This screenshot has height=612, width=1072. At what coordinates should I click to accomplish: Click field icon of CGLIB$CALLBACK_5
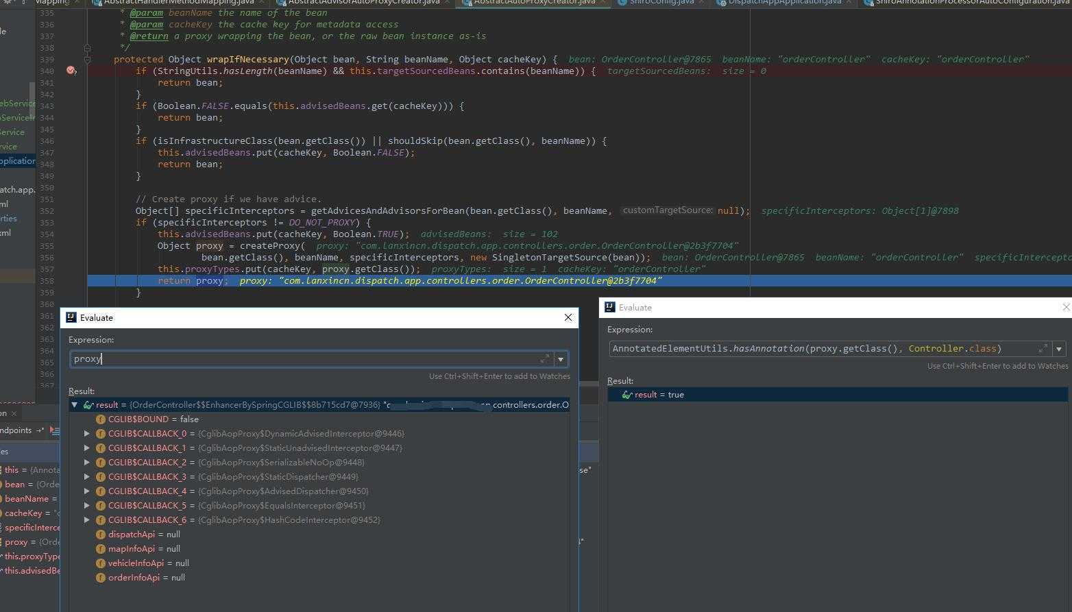click(x=101, y=506)
